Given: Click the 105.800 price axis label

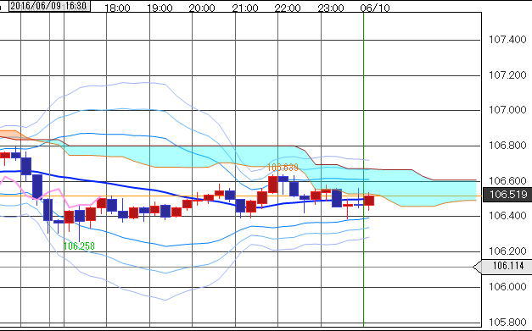Looking at the screenshot, I should click(507, 323).
